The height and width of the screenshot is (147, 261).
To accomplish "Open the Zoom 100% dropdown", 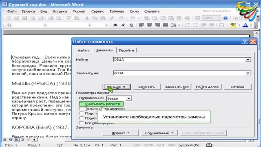I will 219,18.
